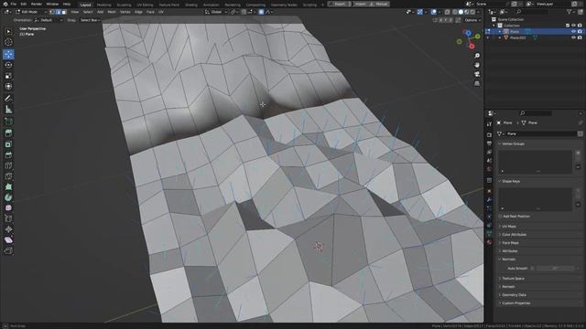This screenshot has width=586, height=329.
Task: Select the Extrude Region tool
Action: [8, 133]
